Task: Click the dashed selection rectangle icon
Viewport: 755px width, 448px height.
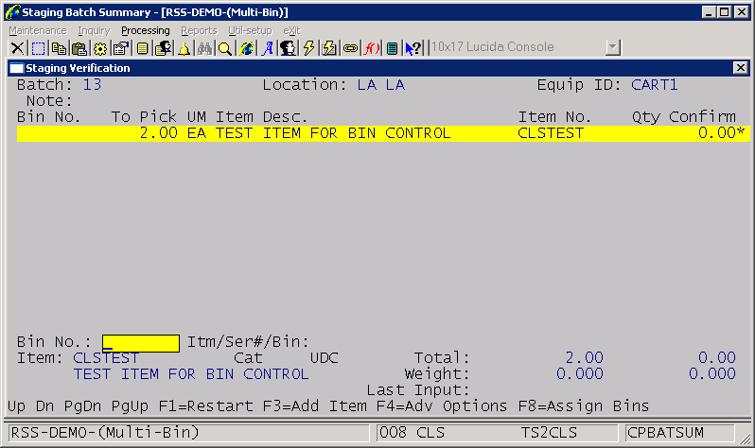Action: [38, 48]
